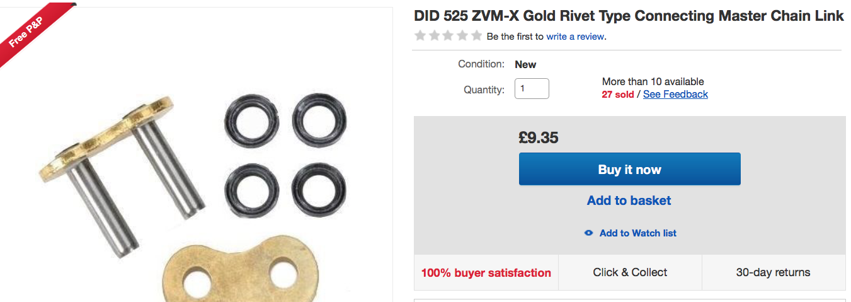
Task: Click the eye icon beside Add to Watch list
Action: 588,233
